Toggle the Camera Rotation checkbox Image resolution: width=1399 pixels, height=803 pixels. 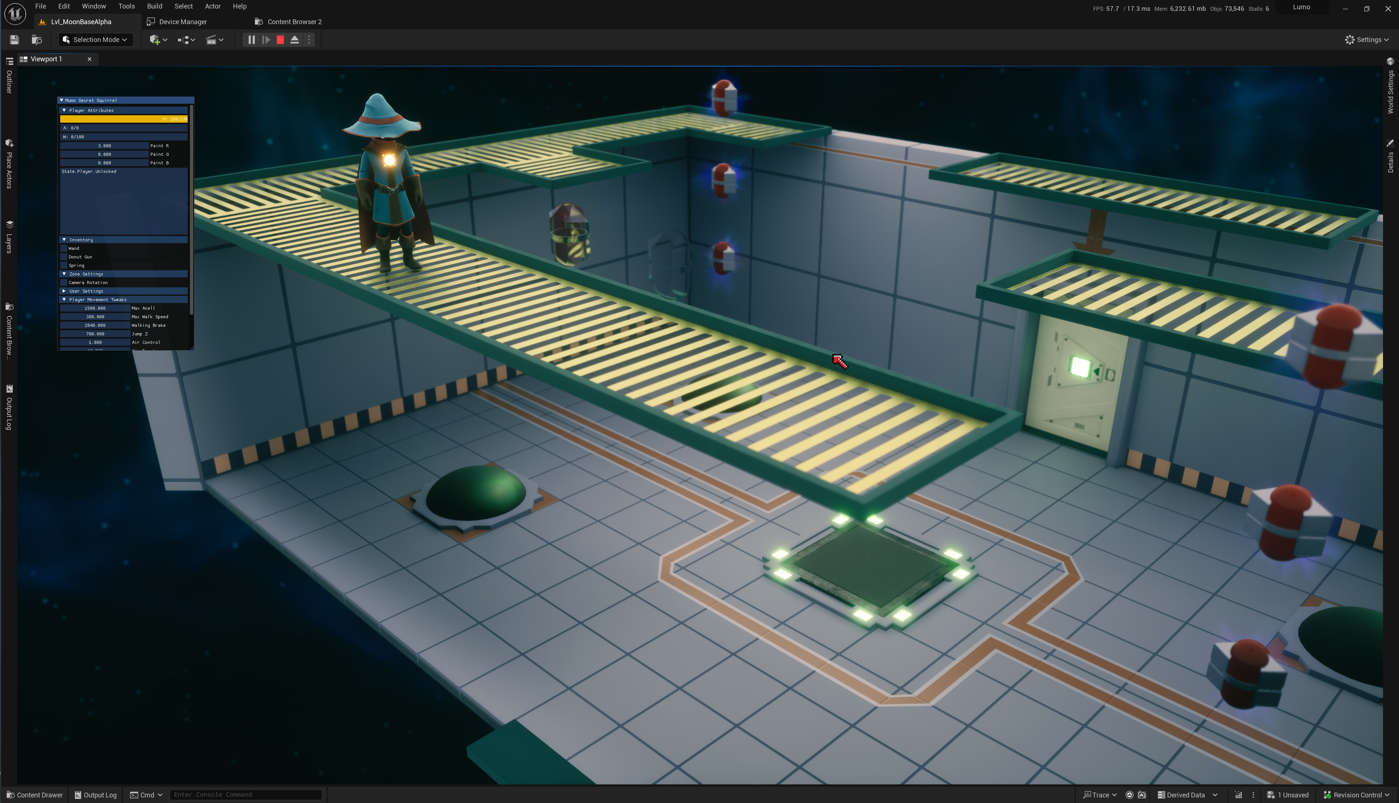[64, 283]
